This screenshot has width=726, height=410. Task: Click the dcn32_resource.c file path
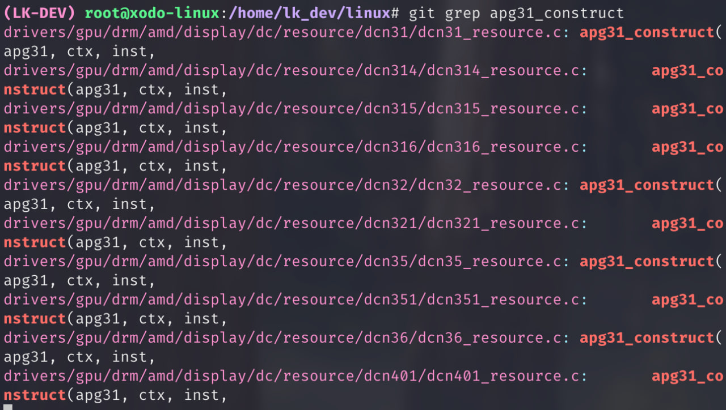(x=282, y=185)
